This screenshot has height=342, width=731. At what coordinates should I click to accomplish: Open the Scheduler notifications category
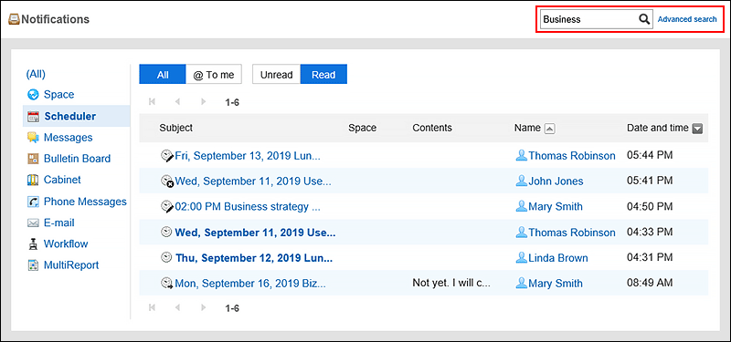click(x=70, y=116)
